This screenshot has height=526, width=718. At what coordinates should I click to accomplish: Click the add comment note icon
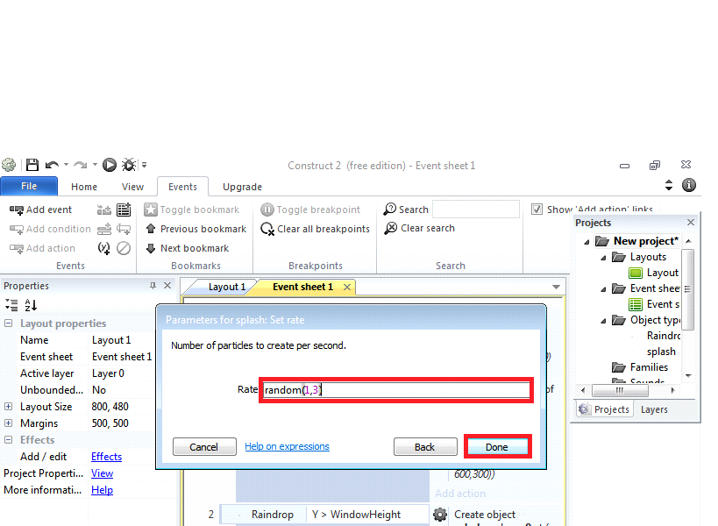(x=124, y=210)
